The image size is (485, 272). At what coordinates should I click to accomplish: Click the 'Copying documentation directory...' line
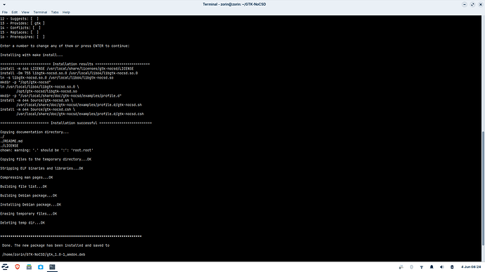(34, 132)
